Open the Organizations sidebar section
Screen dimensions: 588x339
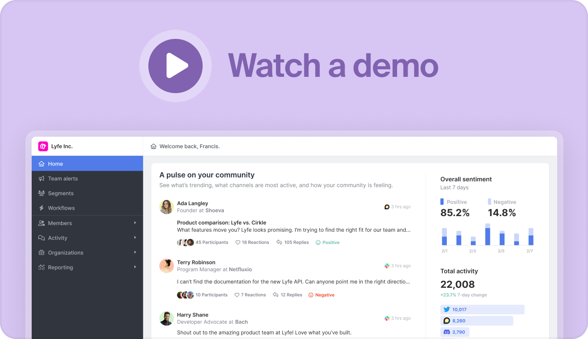[x=87, y=252]
